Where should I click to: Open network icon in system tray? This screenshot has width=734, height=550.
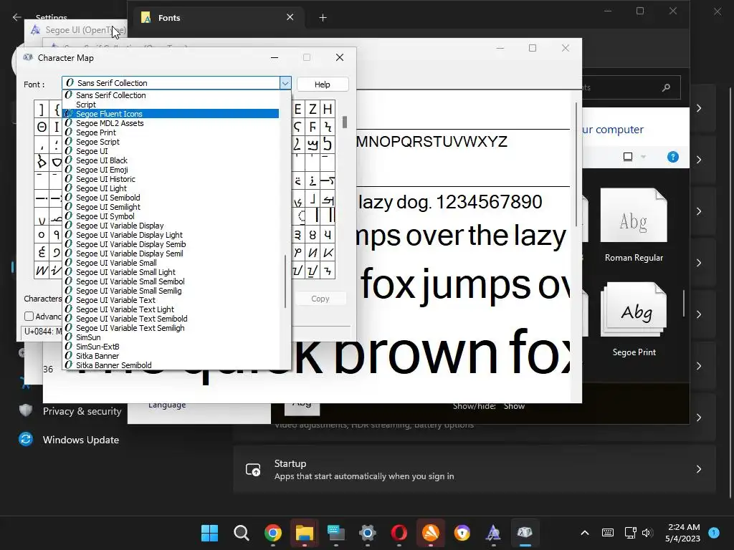coord(630,533)
